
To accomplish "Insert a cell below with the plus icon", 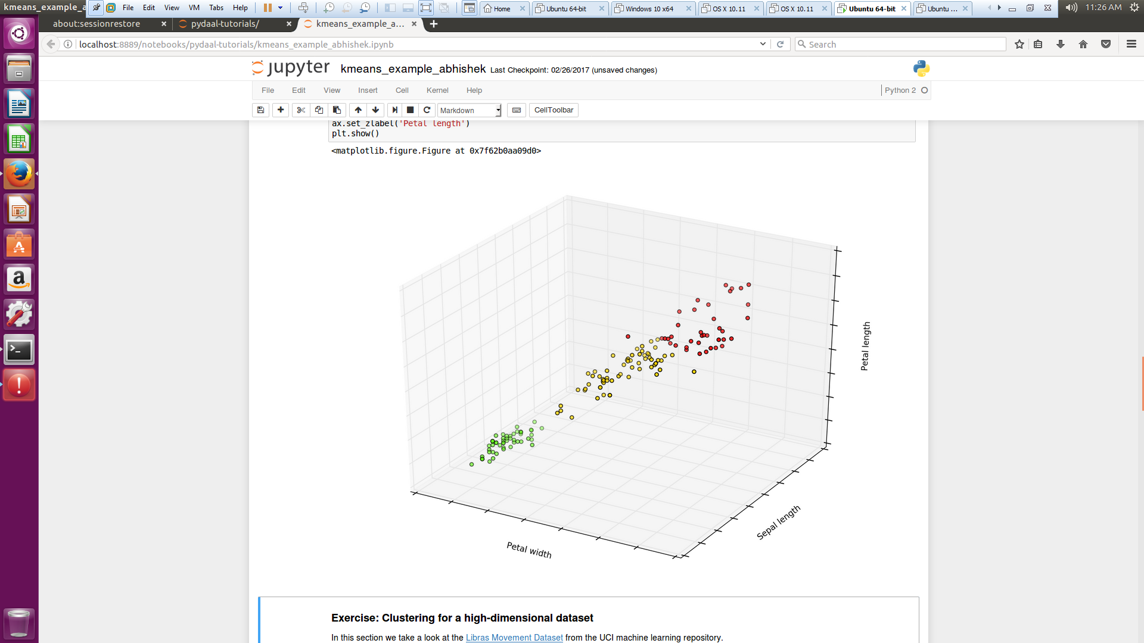I will [x=281, y=110].
